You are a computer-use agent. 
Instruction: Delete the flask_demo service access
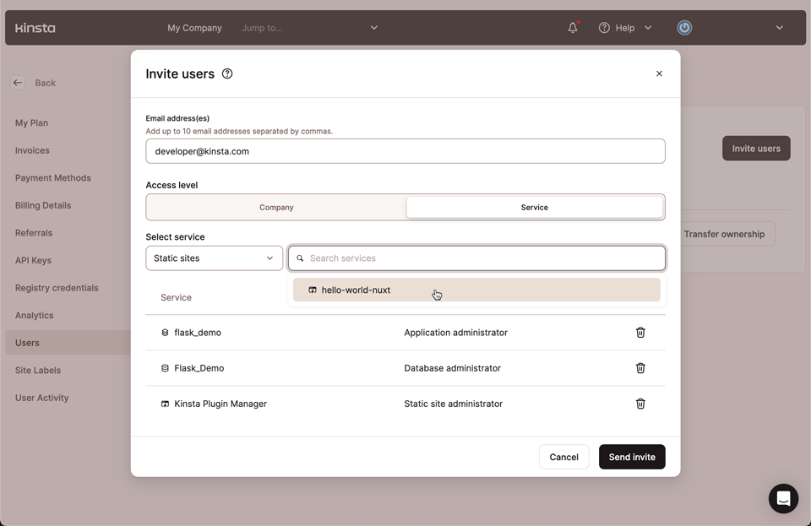point(640,333)
